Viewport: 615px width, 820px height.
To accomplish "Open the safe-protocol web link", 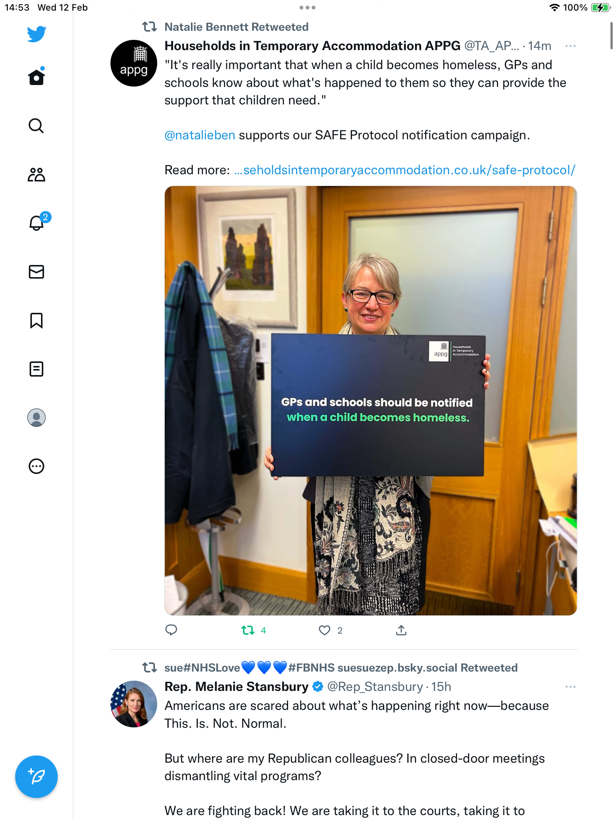I will pyautogui.click(x=405, y=170).
